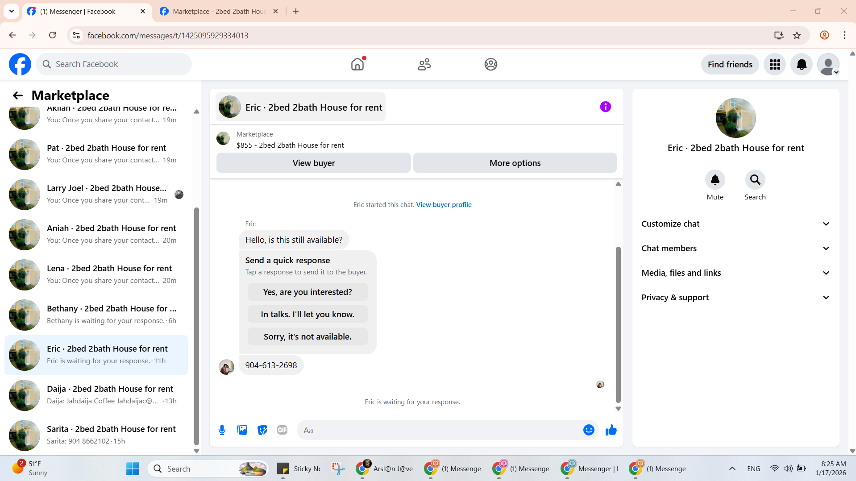
Task: Open the Friends icon in top navigation
Action: pyautogui.click(x=424, y=64)
